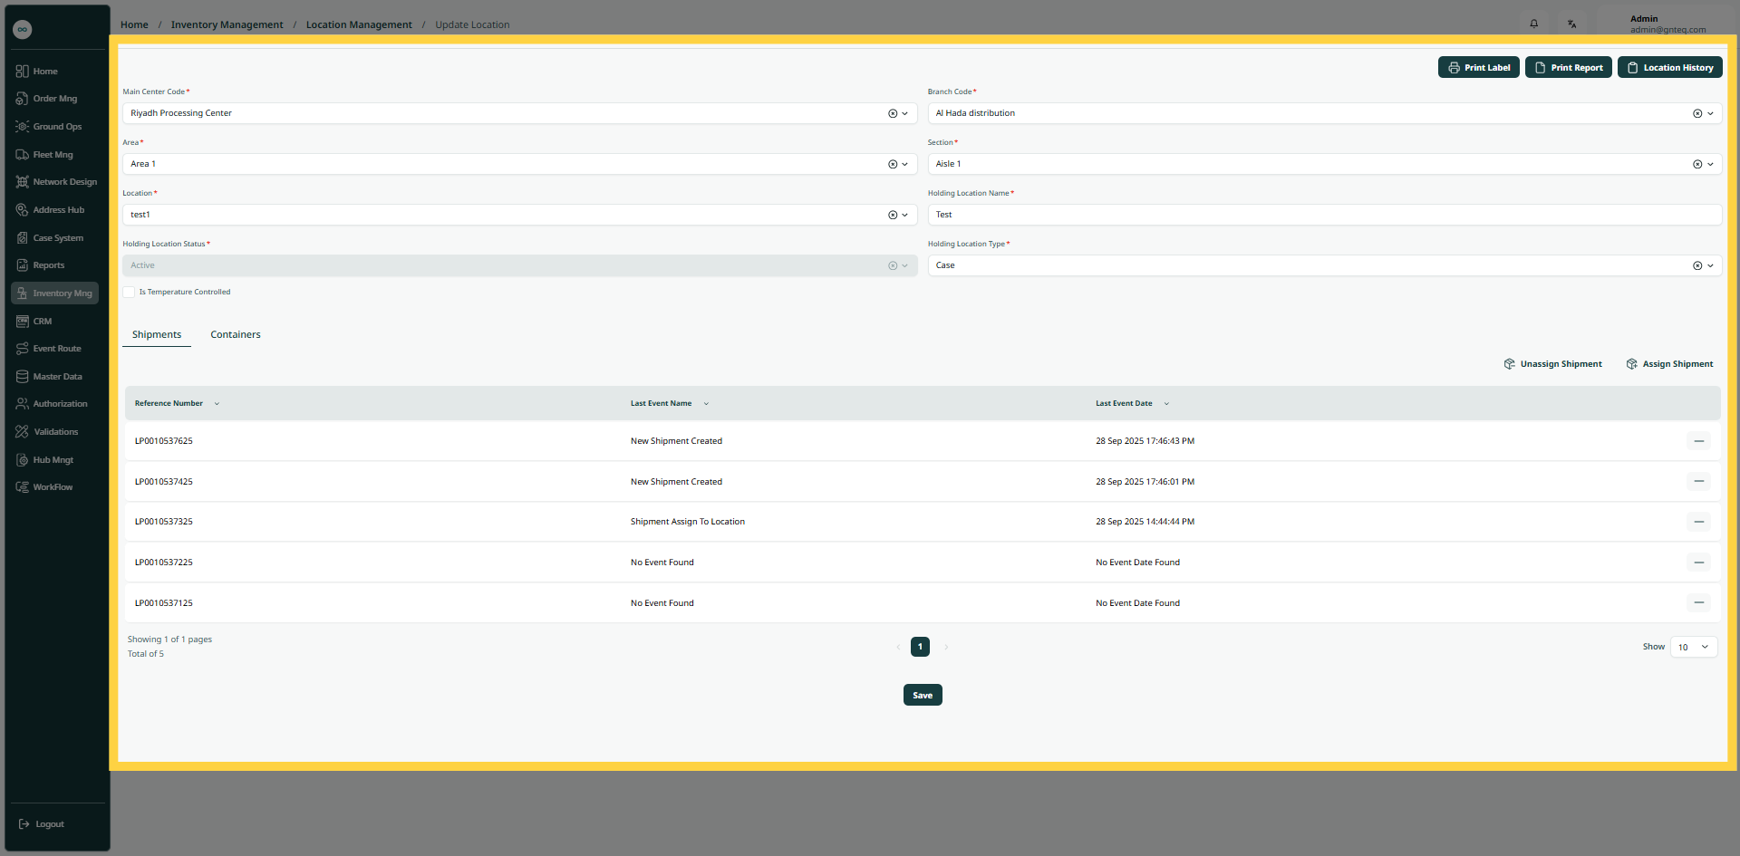Click next page arrow

946,647
